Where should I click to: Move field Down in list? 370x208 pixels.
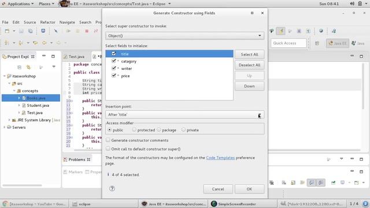point(249,86)
